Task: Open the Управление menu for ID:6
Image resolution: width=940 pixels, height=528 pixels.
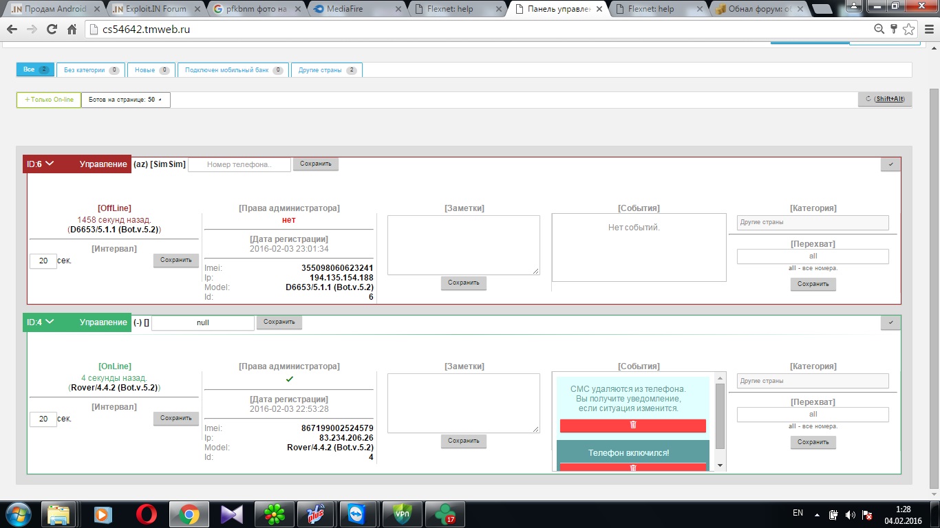Action: pyautogui.click(x=103, y=164)
